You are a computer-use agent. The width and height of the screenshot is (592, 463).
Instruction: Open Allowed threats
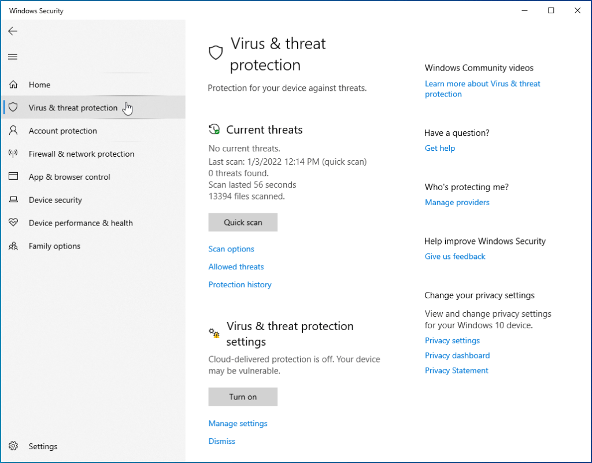(x=235, y=266)
